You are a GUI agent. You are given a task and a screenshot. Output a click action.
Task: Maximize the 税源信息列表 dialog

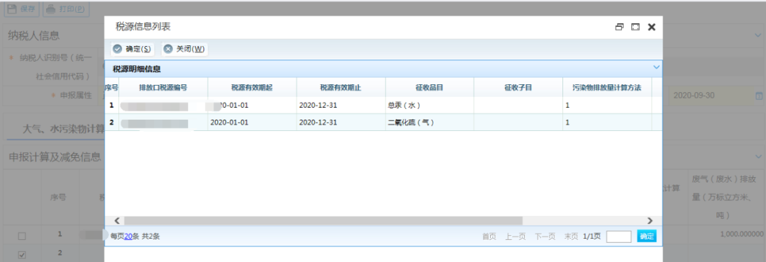(635, 28)
